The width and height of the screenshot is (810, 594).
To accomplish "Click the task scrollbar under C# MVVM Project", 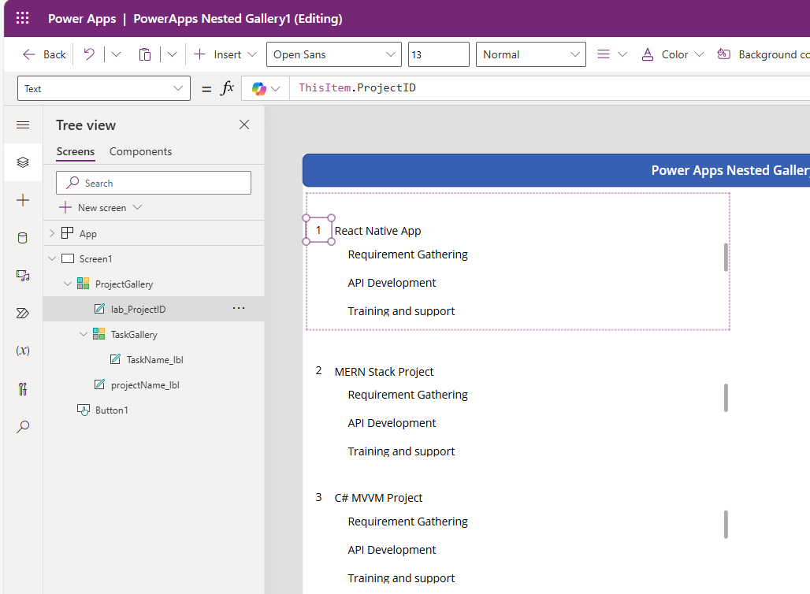I will pyautogui.click(x=726, y=525).
